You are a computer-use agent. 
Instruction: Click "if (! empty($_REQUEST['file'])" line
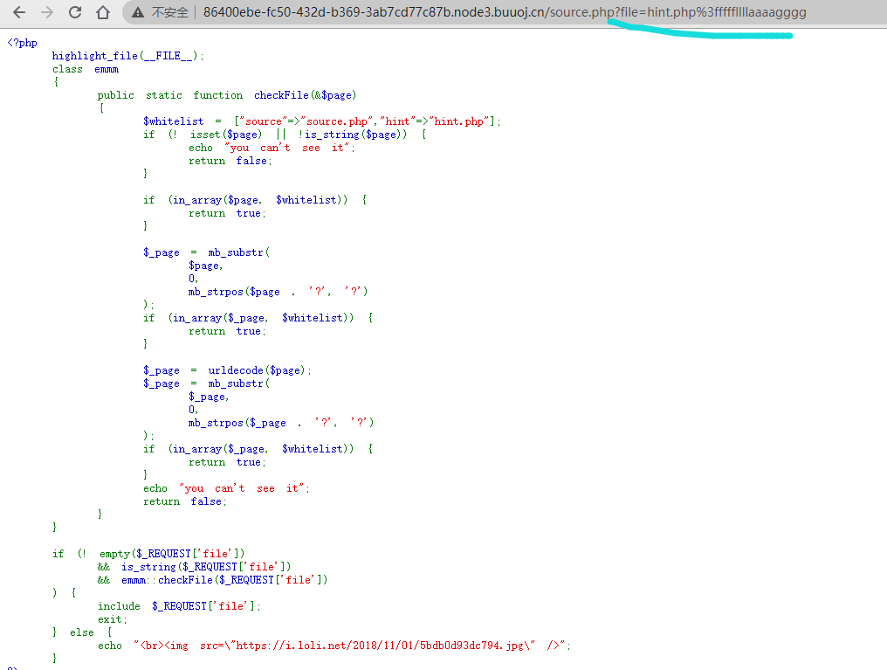click(148, 554)
